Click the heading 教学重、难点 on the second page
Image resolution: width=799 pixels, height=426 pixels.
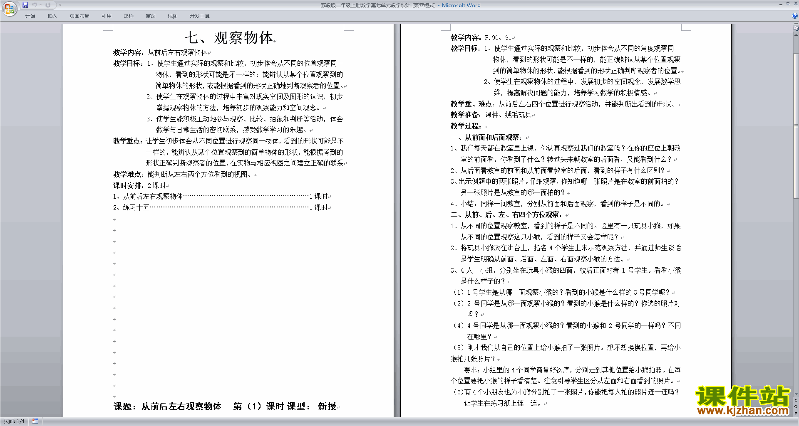click(472, 104)
